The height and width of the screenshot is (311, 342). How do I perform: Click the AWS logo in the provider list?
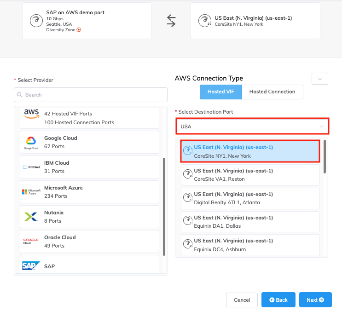point(31,114)
